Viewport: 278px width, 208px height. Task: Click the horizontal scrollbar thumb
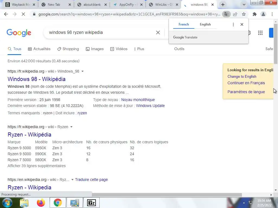(167, 195)
